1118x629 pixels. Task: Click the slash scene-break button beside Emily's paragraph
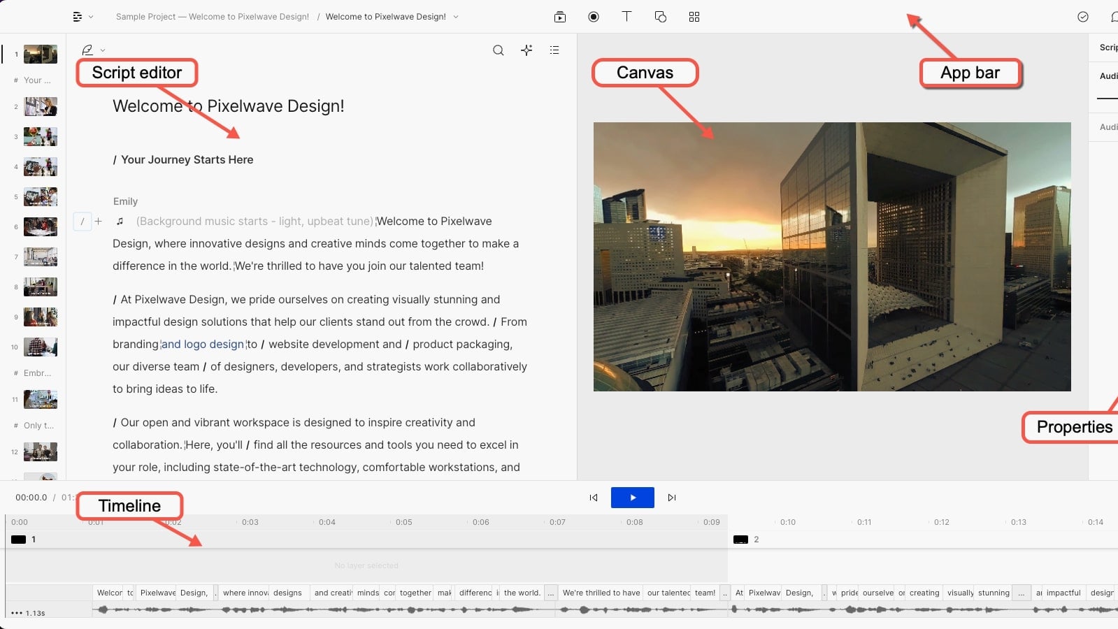(83, 222)
